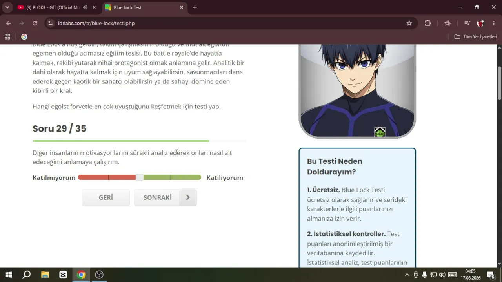Screen dimensions: 502x282
Task: Open File Explorer from the taskbar
Action: (x=45, y=275)
